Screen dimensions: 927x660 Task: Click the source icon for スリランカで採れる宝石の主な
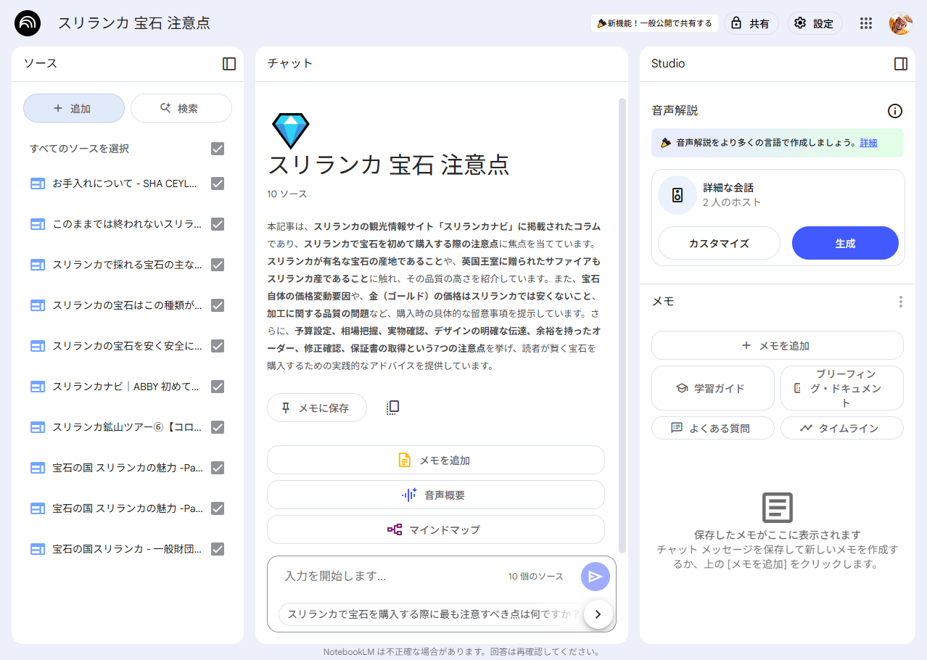(x=38, y=265)
